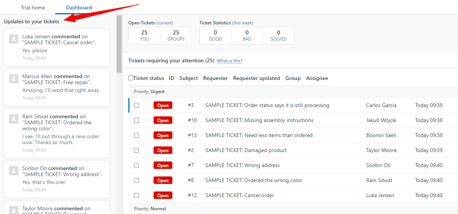Click the 25 YOU open tickets box
The height and width of the screenshot is (214, 458).
(x=144, y=36)
